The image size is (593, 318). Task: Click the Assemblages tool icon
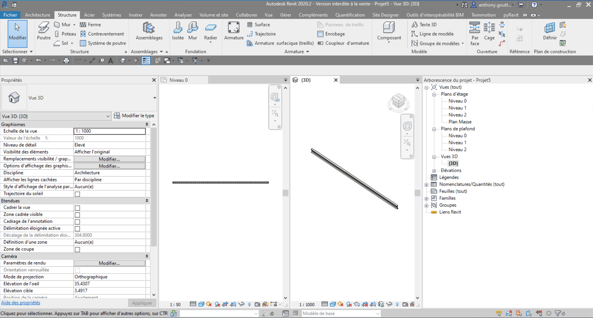click(x=149, y=31)
